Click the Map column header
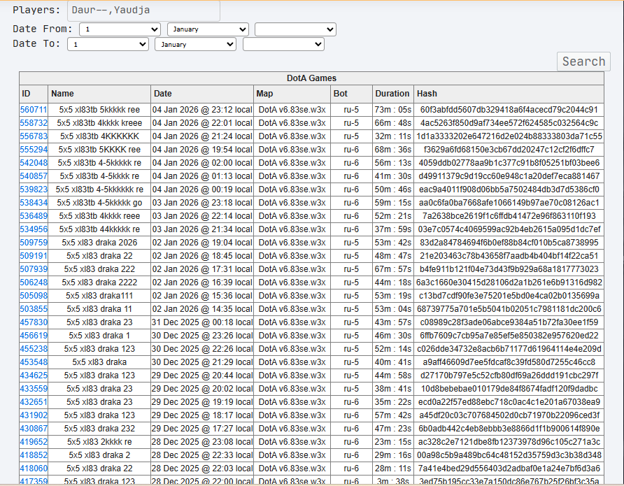Screen dimensions: 624x486 [292, 94]
